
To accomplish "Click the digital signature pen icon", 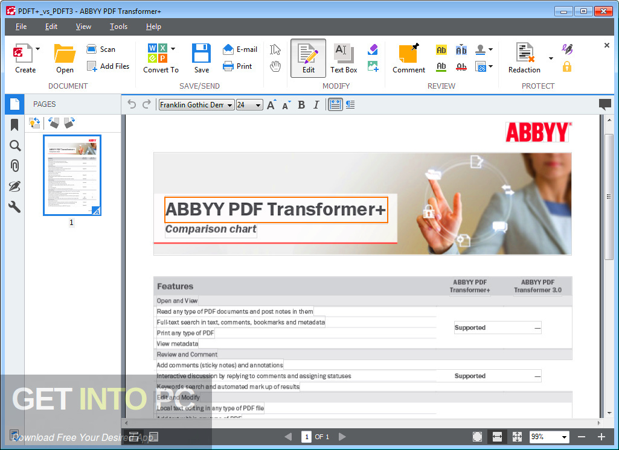I will click(567, 49).
